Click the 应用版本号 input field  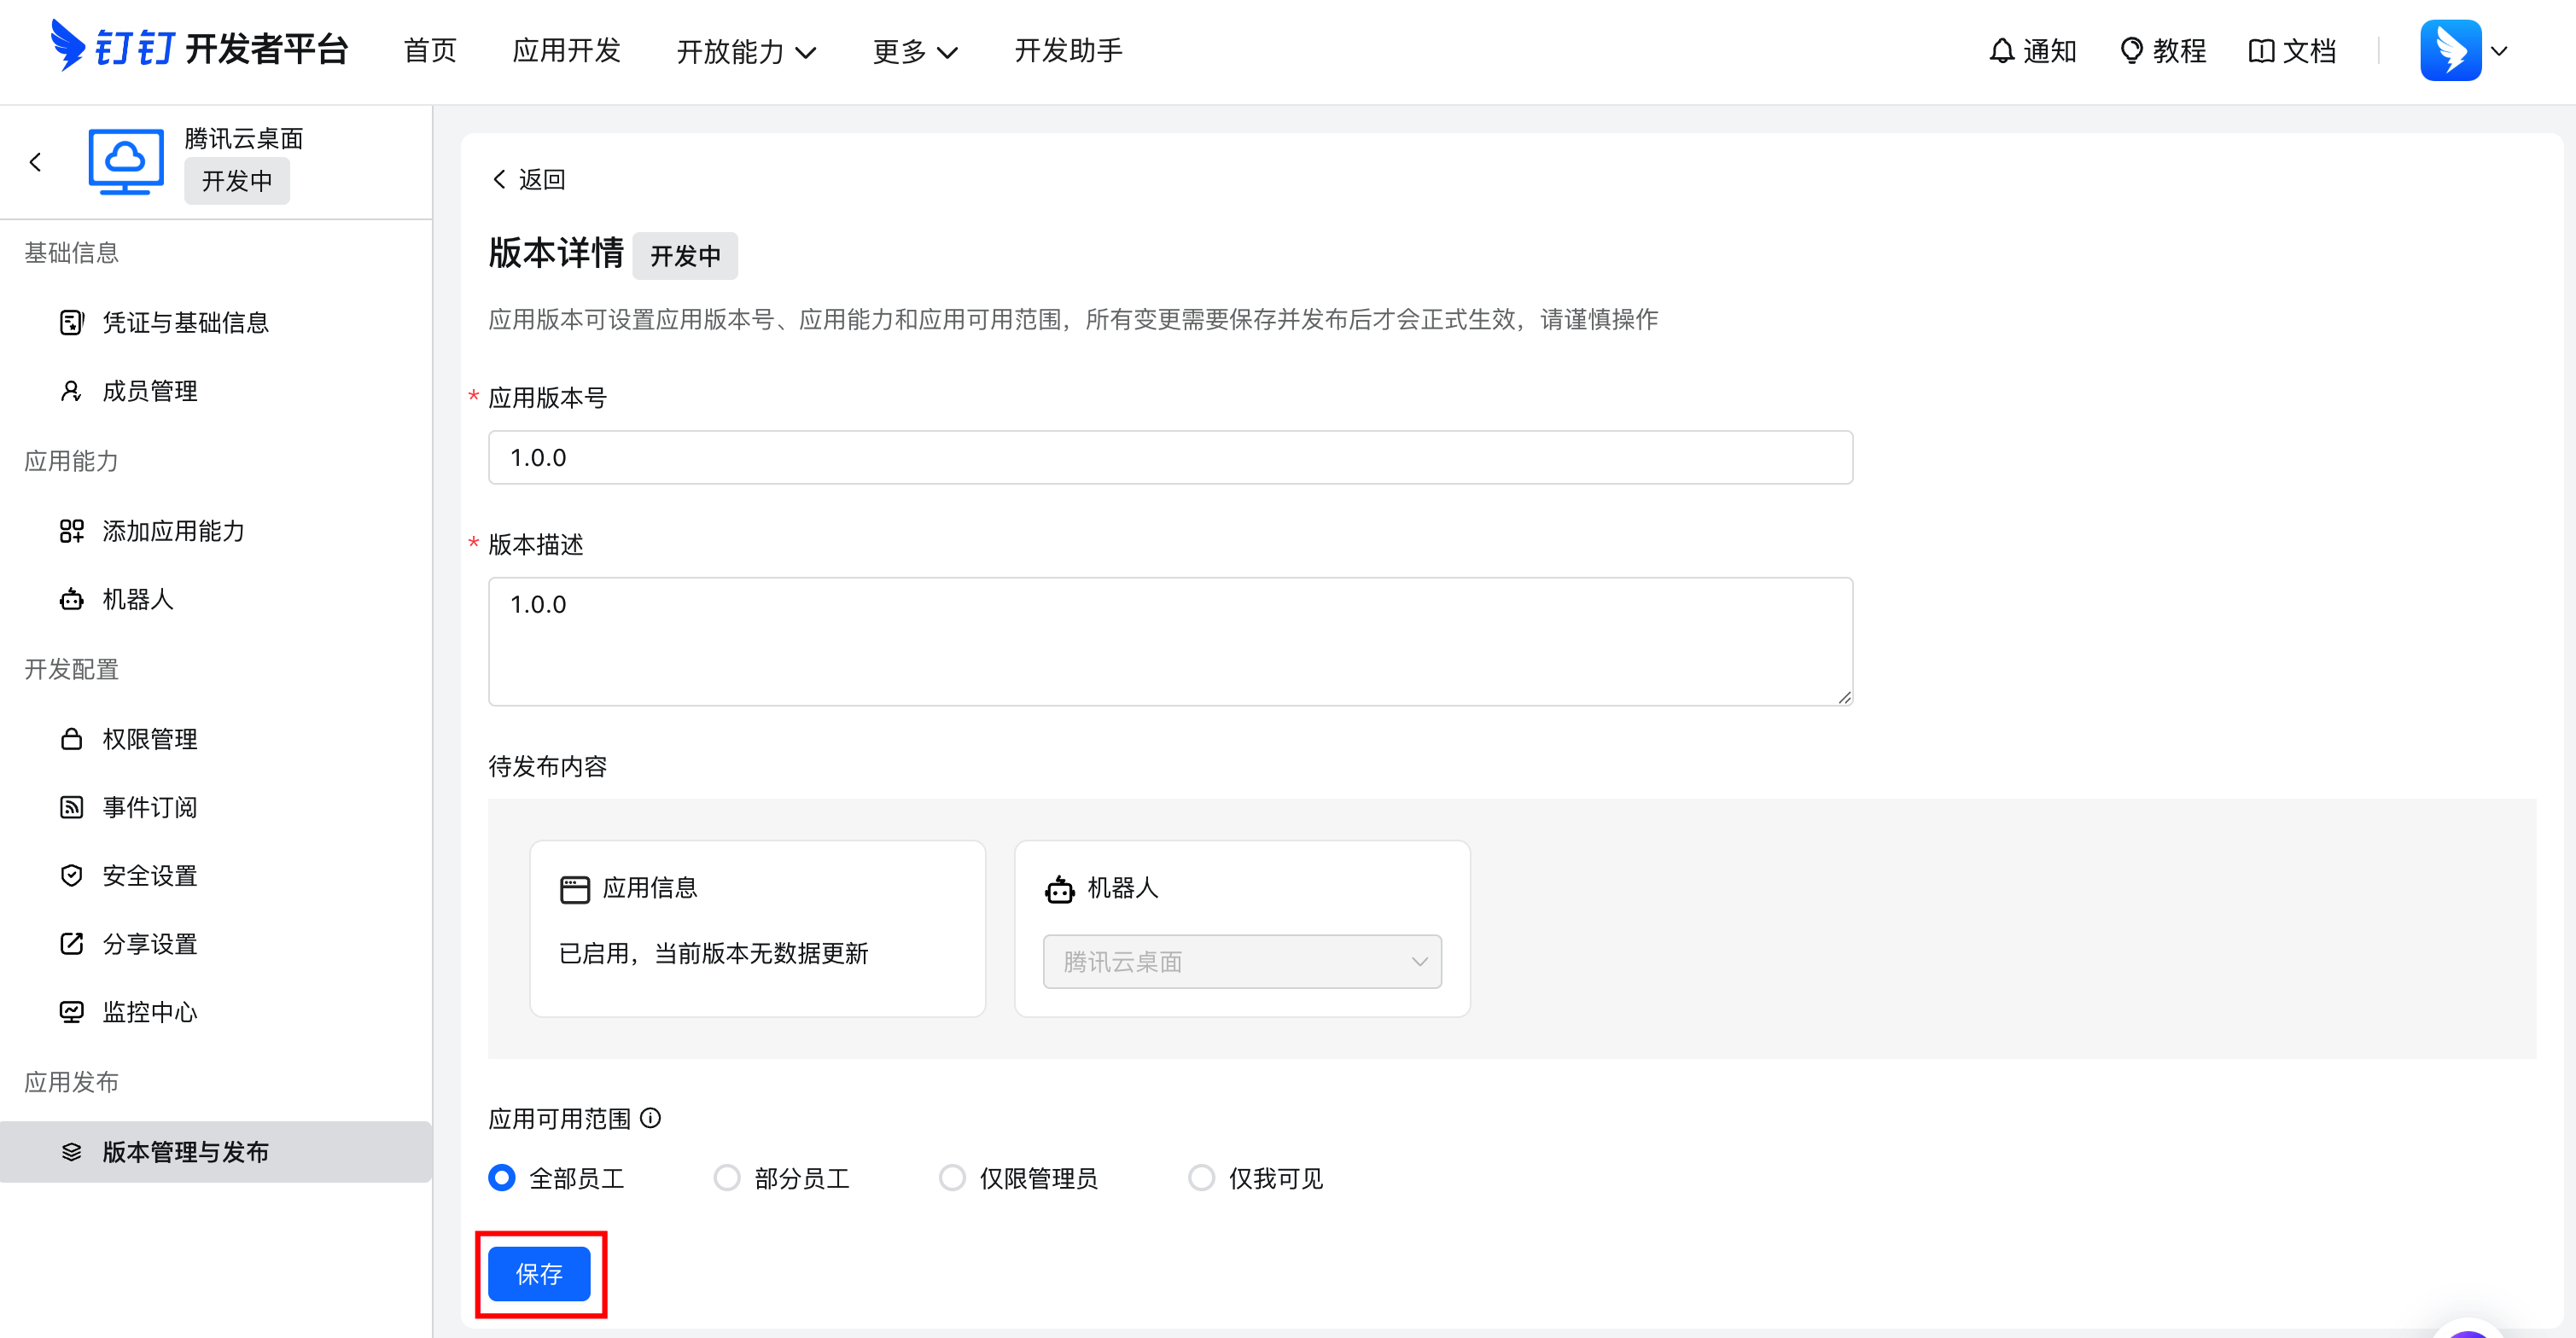[x=1170, y=457]
